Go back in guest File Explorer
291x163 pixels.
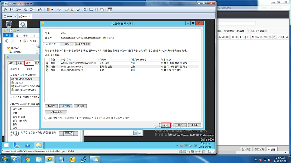[7, 41]
